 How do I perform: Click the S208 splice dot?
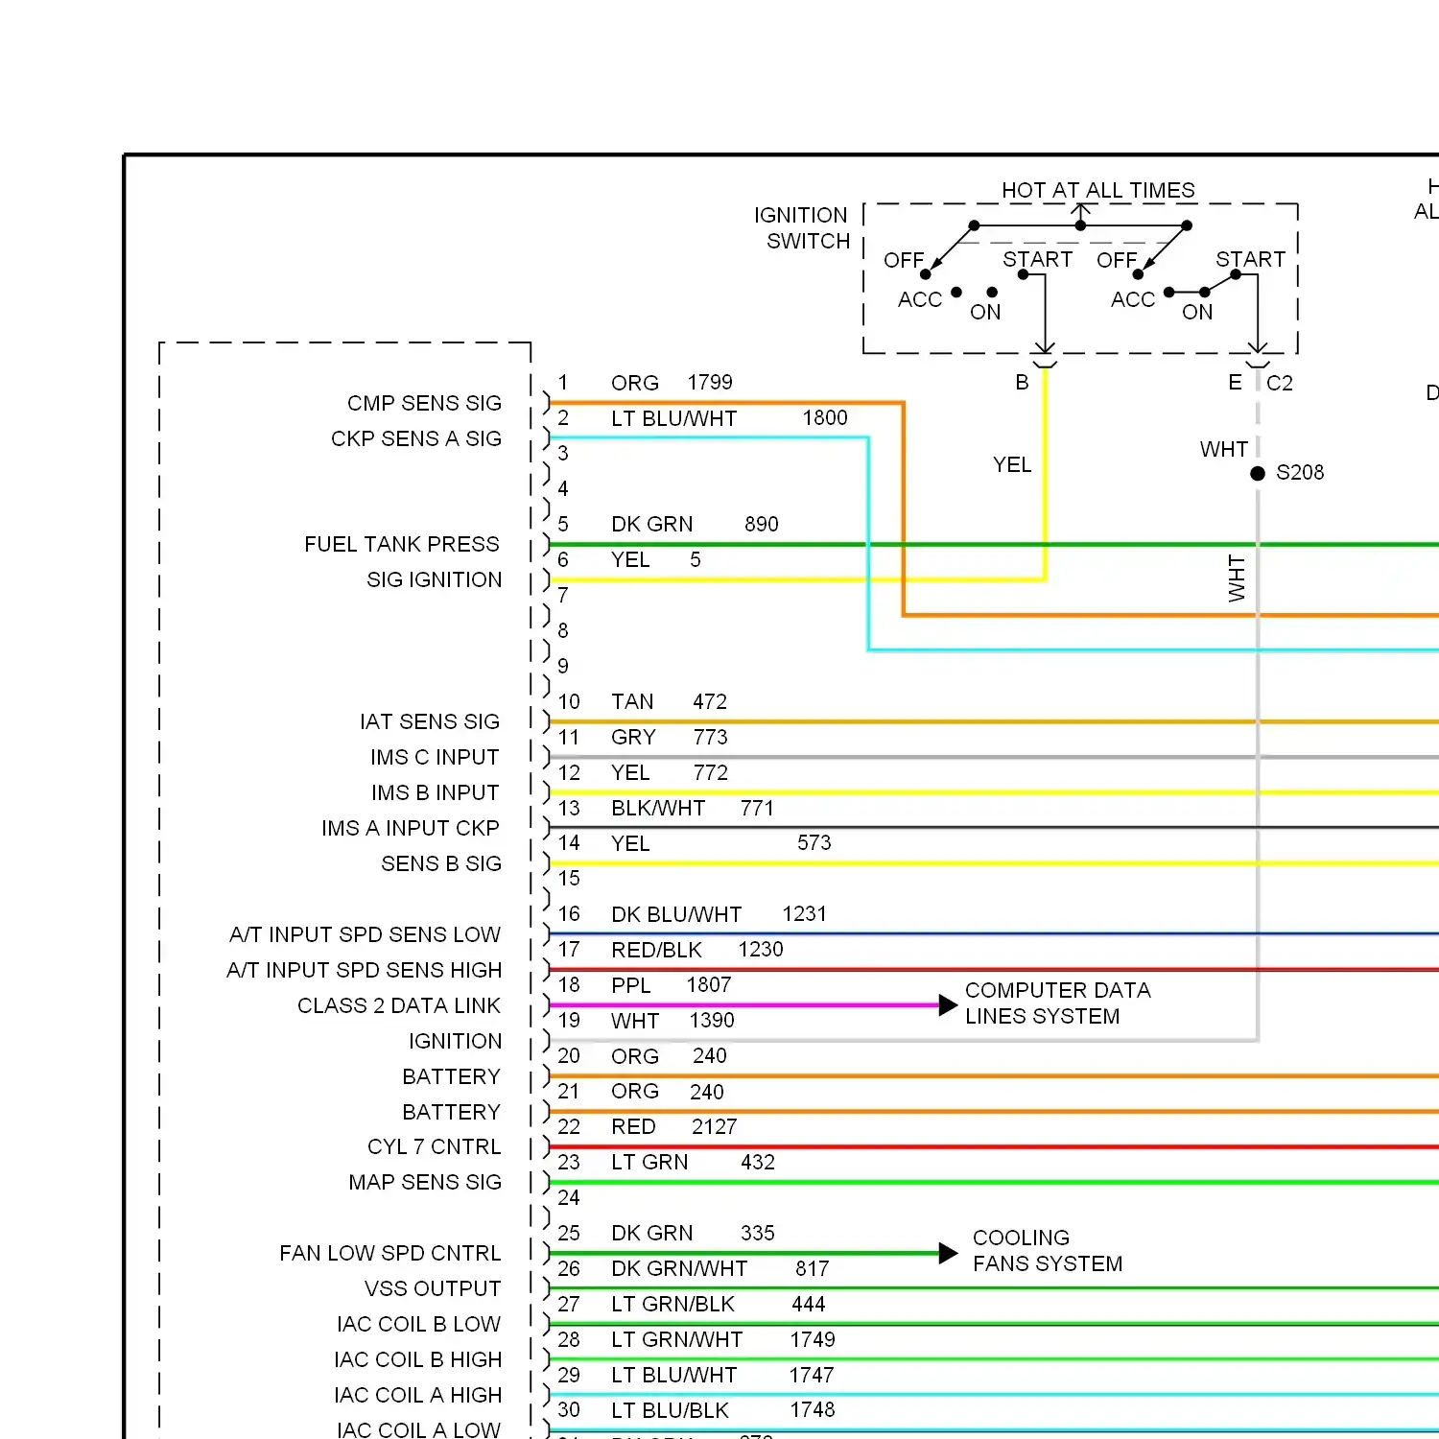click(x=1258, y=473)
